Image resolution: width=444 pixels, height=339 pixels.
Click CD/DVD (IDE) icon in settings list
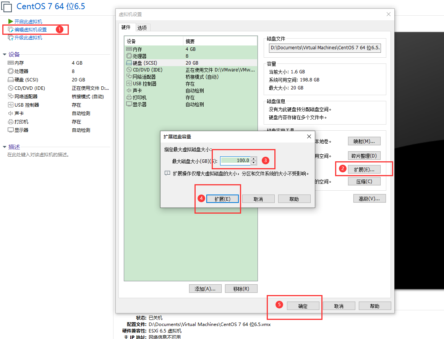pos(129,70)
